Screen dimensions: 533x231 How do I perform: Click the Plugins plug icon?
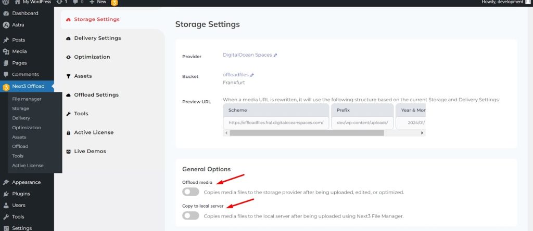(x=6, y=194)
